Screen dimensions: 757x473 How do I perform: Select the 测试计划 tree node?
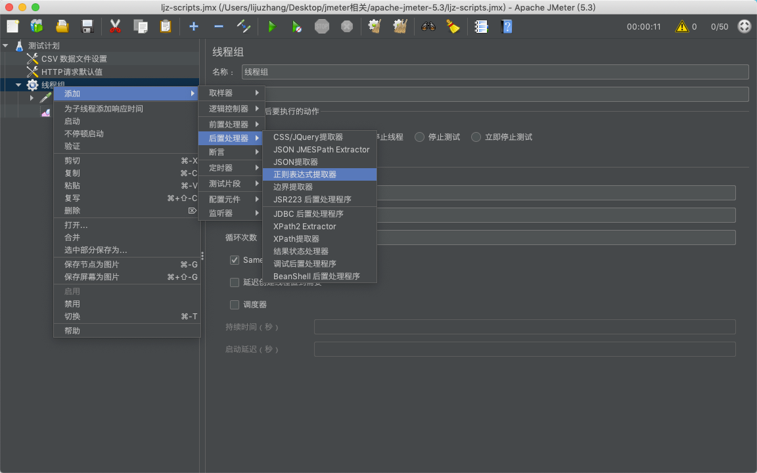tap(43, 46)
